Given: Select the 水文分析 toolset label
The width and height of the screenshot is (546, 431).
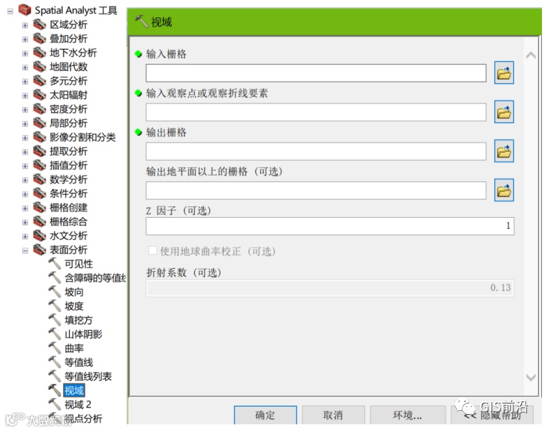Looking at the screenshot, I should click(x=69, y=236).
